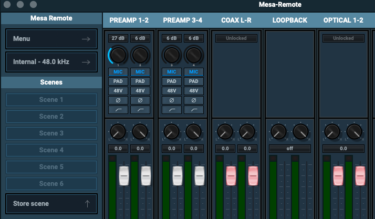This screenshot has height=219, width=375.
Task: Select the PREAMP 3-4 channel header
Action: [182, 20]
